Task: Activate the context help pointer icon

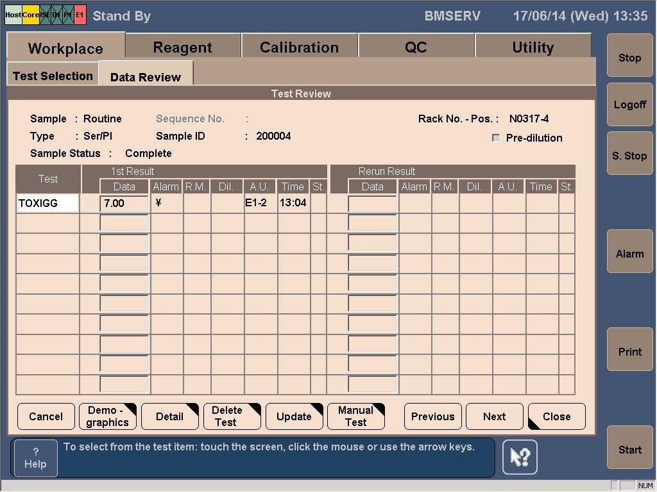Action: tap(520, 457)
